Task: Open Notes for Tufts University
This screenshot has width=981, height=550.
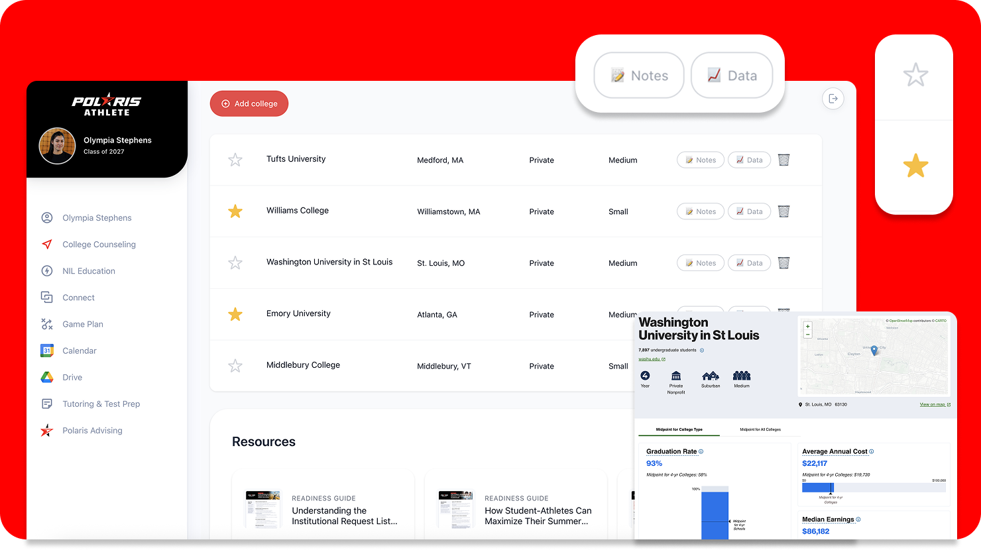Action: point(701,160)
